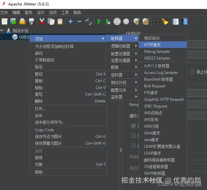Click the Shutdown round icon
Viewport: 207px width, 190px height.
pos(126,21)
